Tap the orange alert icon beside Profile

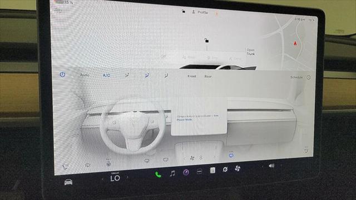216,13
